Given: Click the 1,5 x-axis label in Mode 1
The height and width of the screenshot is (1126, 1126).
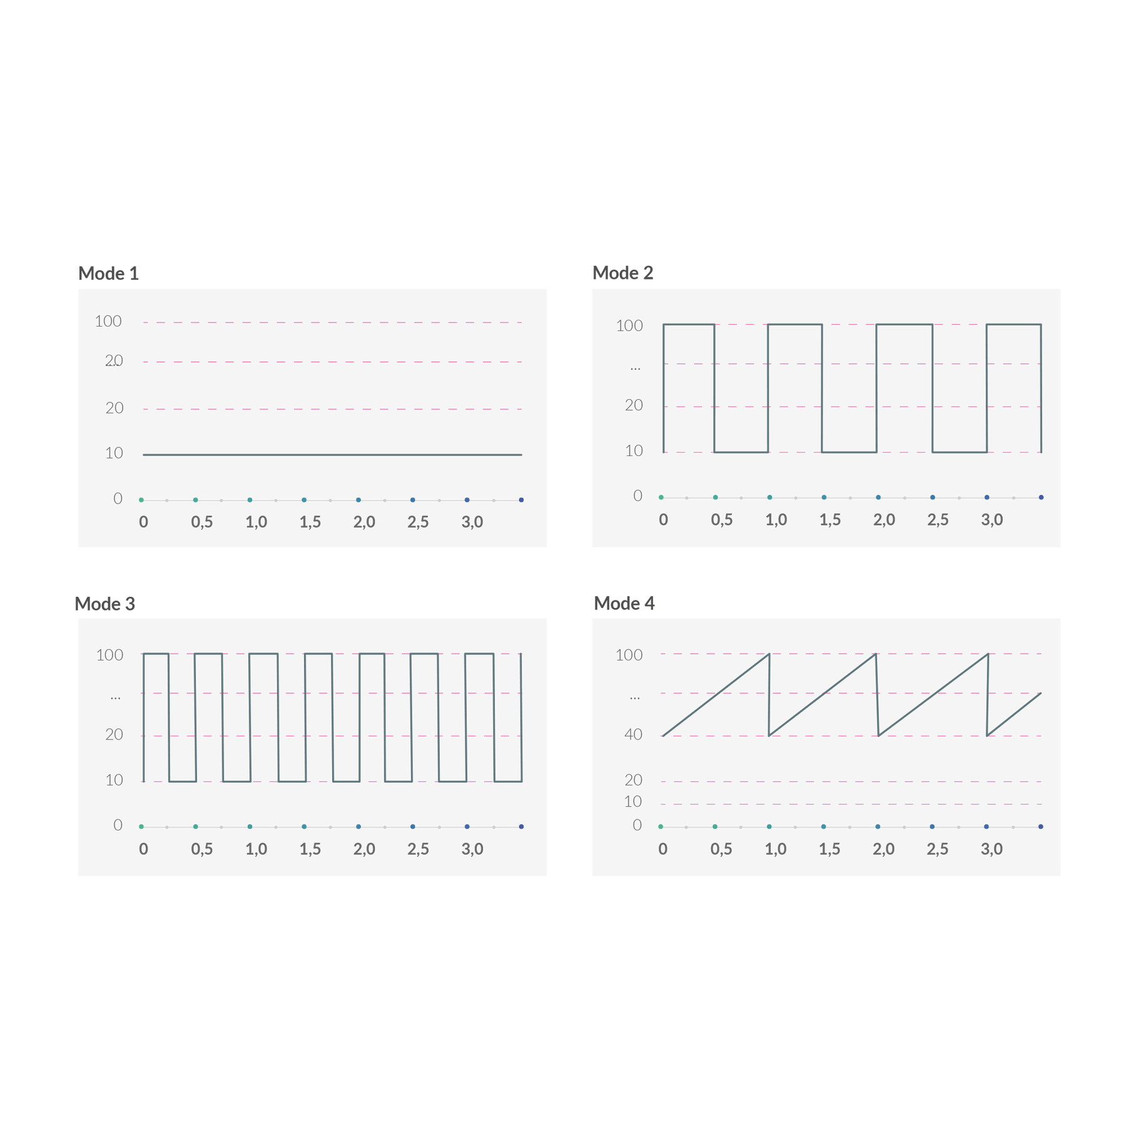Looking at the screenshot, I should [310, 522].
